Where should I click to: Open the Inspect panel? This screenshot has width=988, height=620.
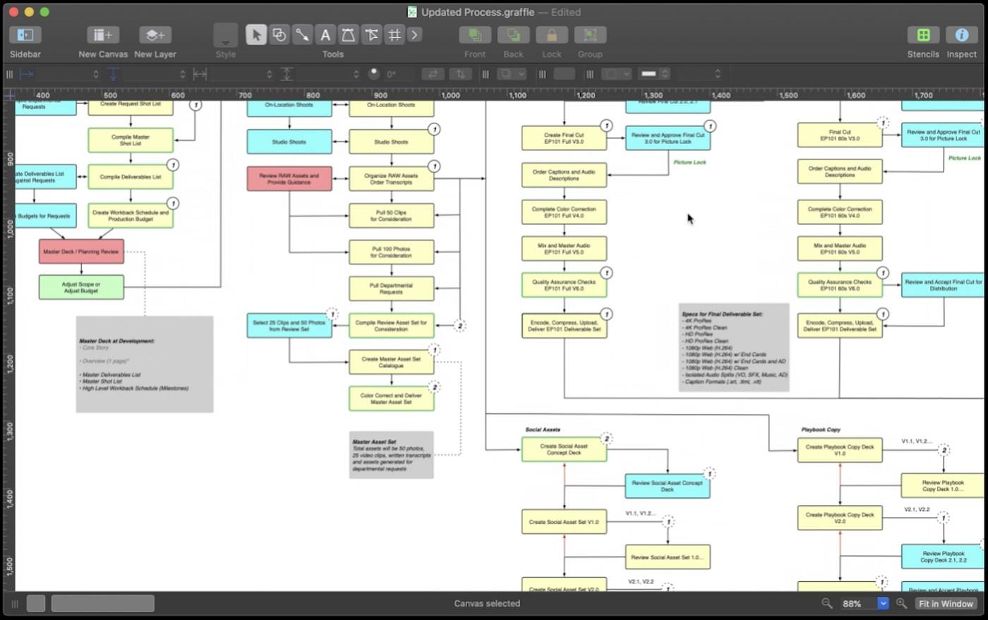(961, 35)
